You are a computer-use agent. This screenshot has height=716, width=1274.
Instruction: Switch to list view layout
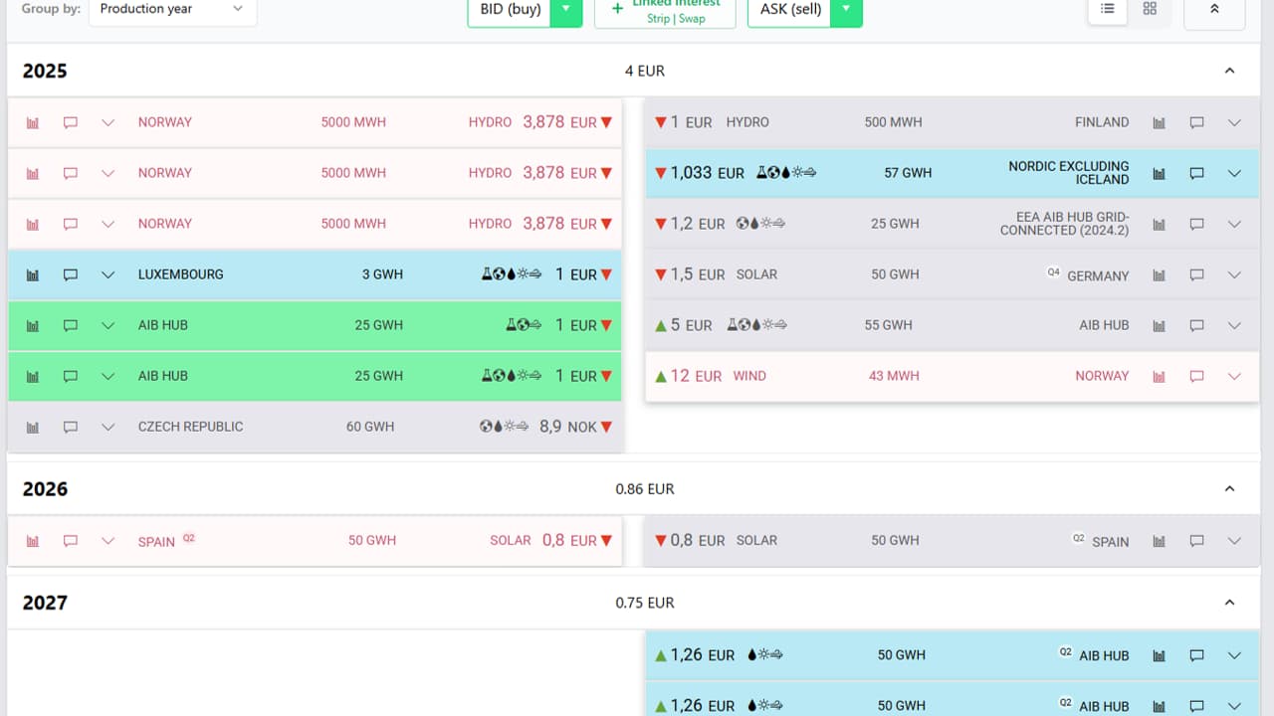[x=1108, y=9]
